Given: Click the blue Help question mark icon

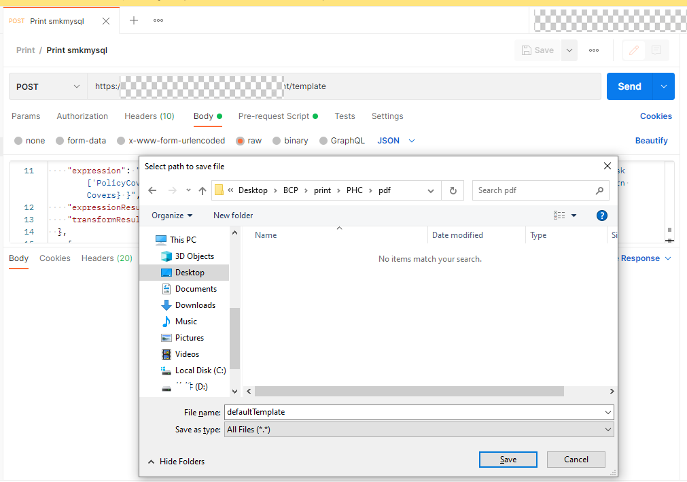Looking at the screenshot, I should click(x=601, y=216).
